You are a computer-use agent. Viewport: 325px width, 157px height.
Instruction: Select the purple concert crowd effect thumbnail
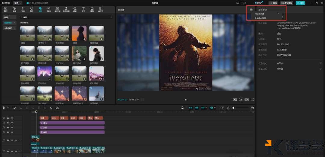point(45,74)
